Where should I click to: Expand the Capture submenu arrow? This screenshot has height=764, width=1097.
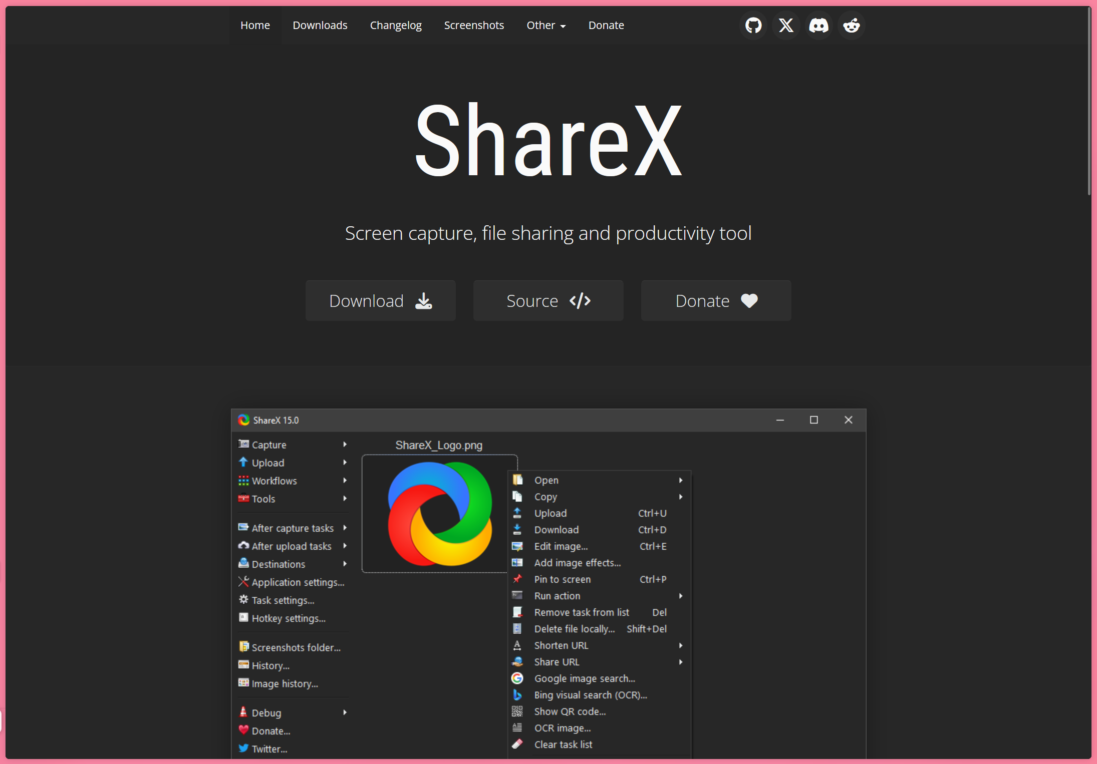click(x=345, y=445)
